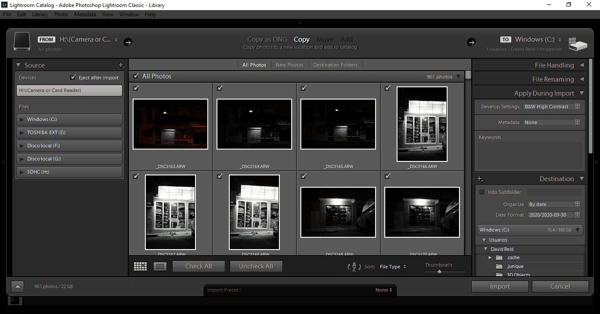Click in the Keywords text field
This screenshot has width=600, height=314.
pyautogui.click(x=529, y=156)
